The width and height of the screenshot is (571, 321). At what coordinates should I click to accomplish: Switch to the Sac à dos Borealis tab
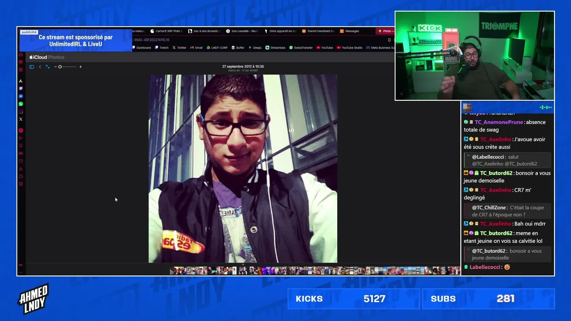point(204,31)
